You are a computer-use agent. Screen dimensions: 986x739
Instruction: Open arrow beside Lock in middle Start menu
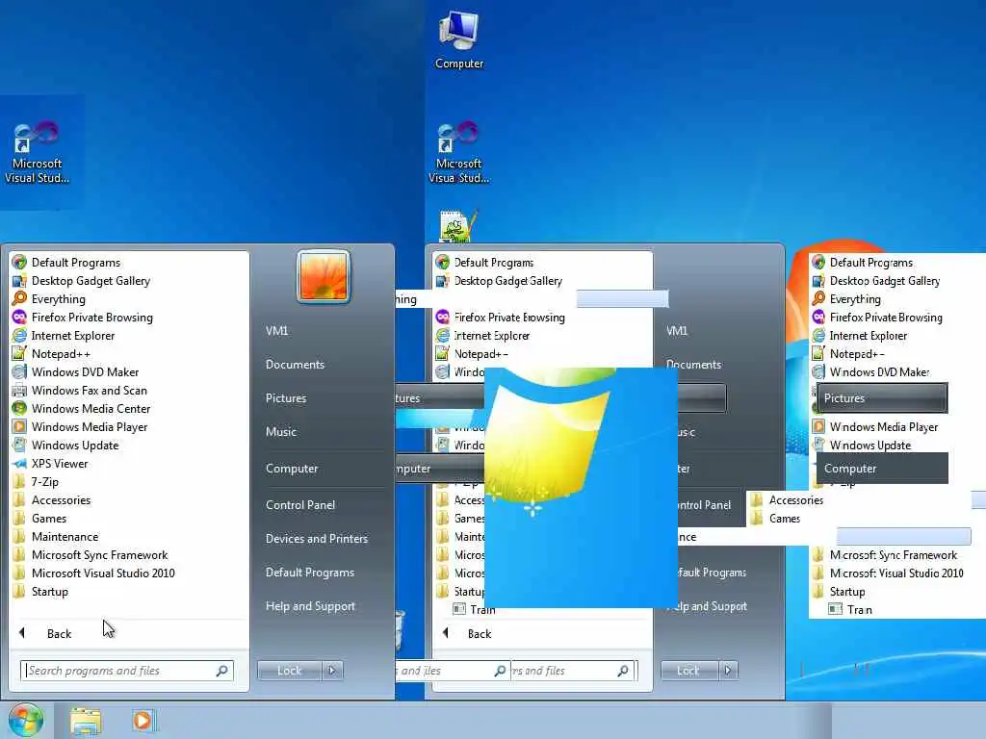[x=728, y=671]
